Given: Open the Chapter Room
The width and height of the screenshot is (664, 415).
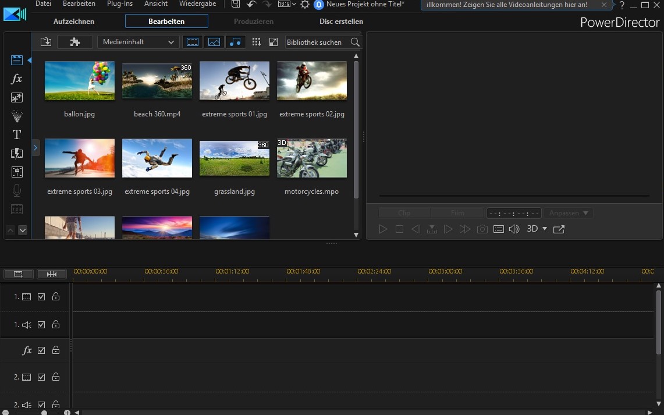Looking at the screenshot, I should (x=17, y=209).
